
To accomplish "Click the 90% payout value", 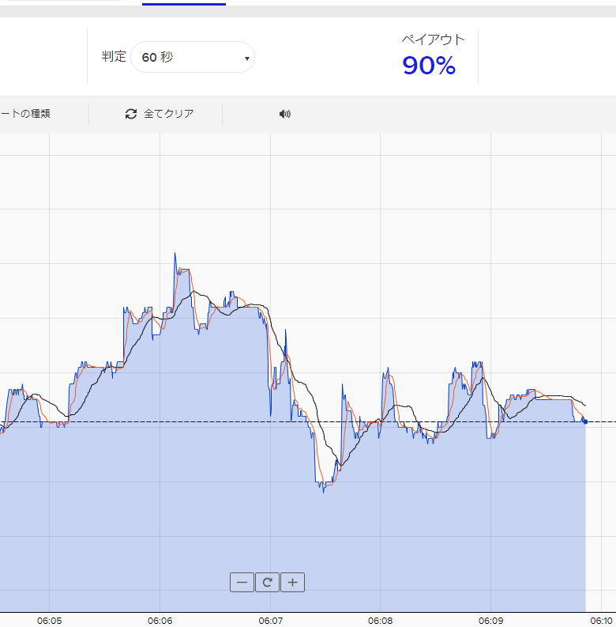I will pos(429,66).
